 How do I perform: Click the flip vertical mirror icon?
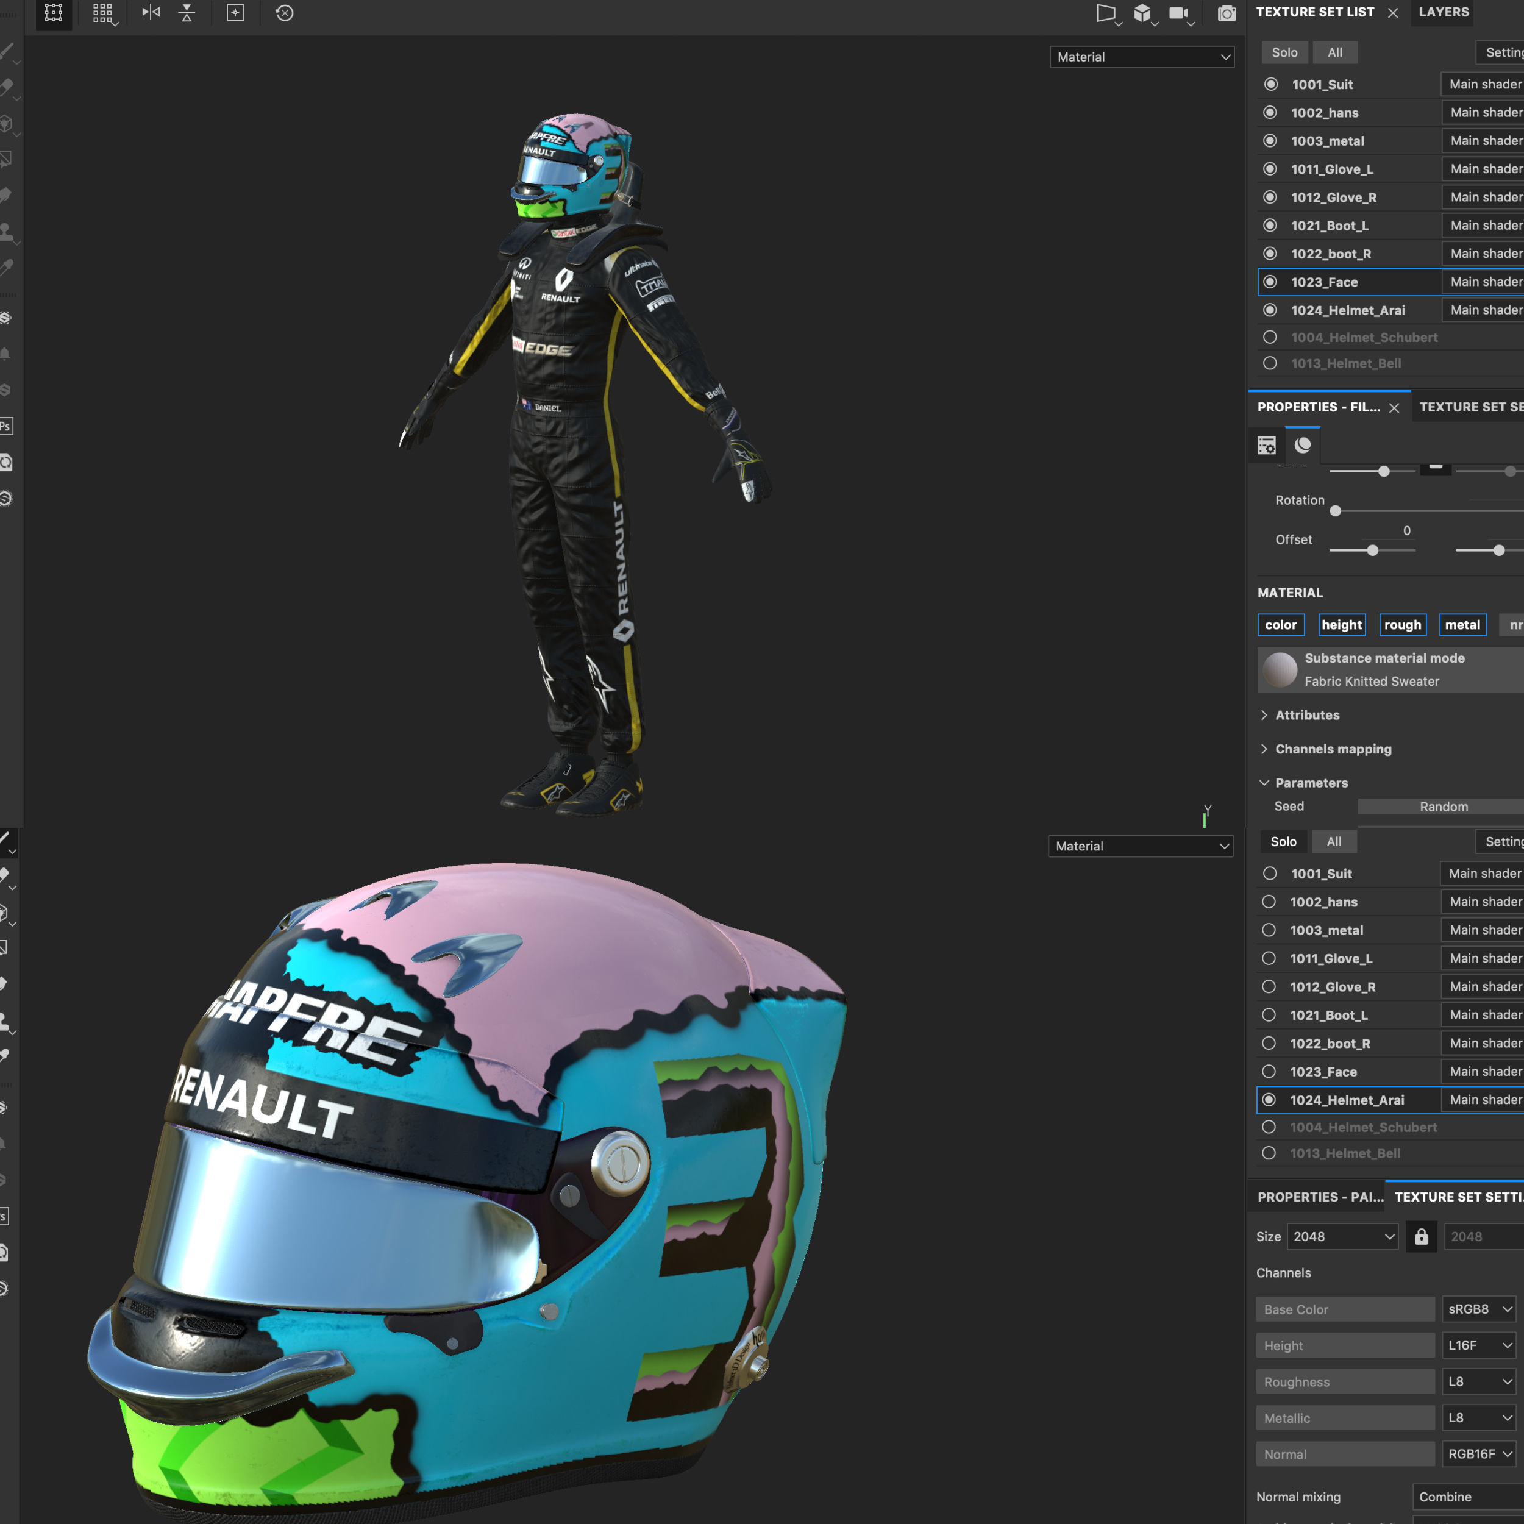(x=187, y=13)
